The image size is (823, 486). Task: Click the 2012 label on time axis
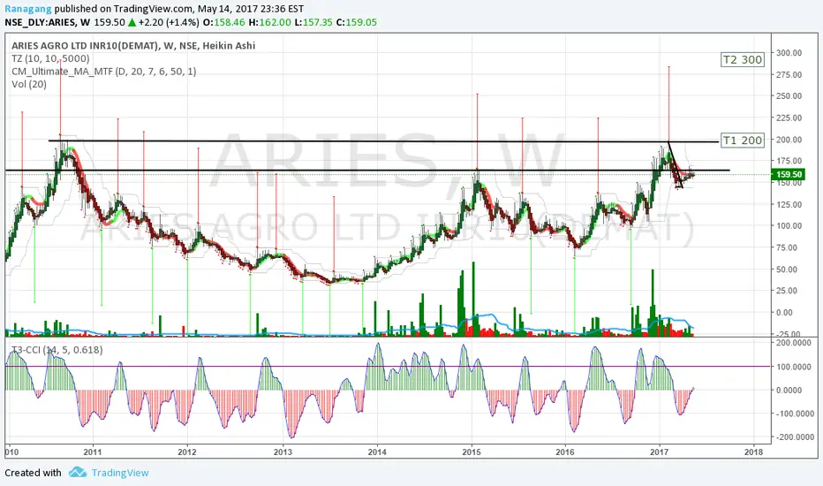187,452
